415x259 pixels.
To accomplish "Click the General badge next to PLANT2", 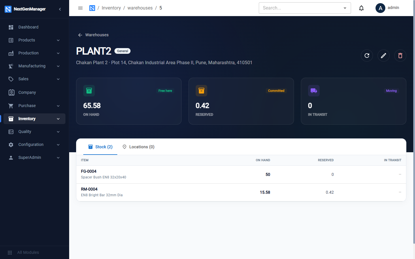I will coord(122,51).
